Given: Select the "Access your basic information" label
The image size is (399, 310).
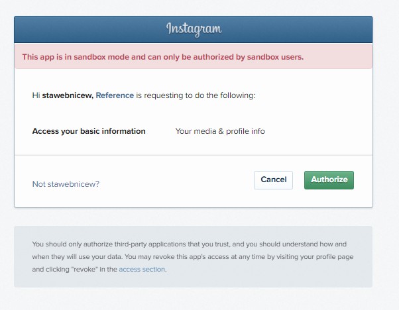Looking at the screenshot, I should [x=89, y=131].
